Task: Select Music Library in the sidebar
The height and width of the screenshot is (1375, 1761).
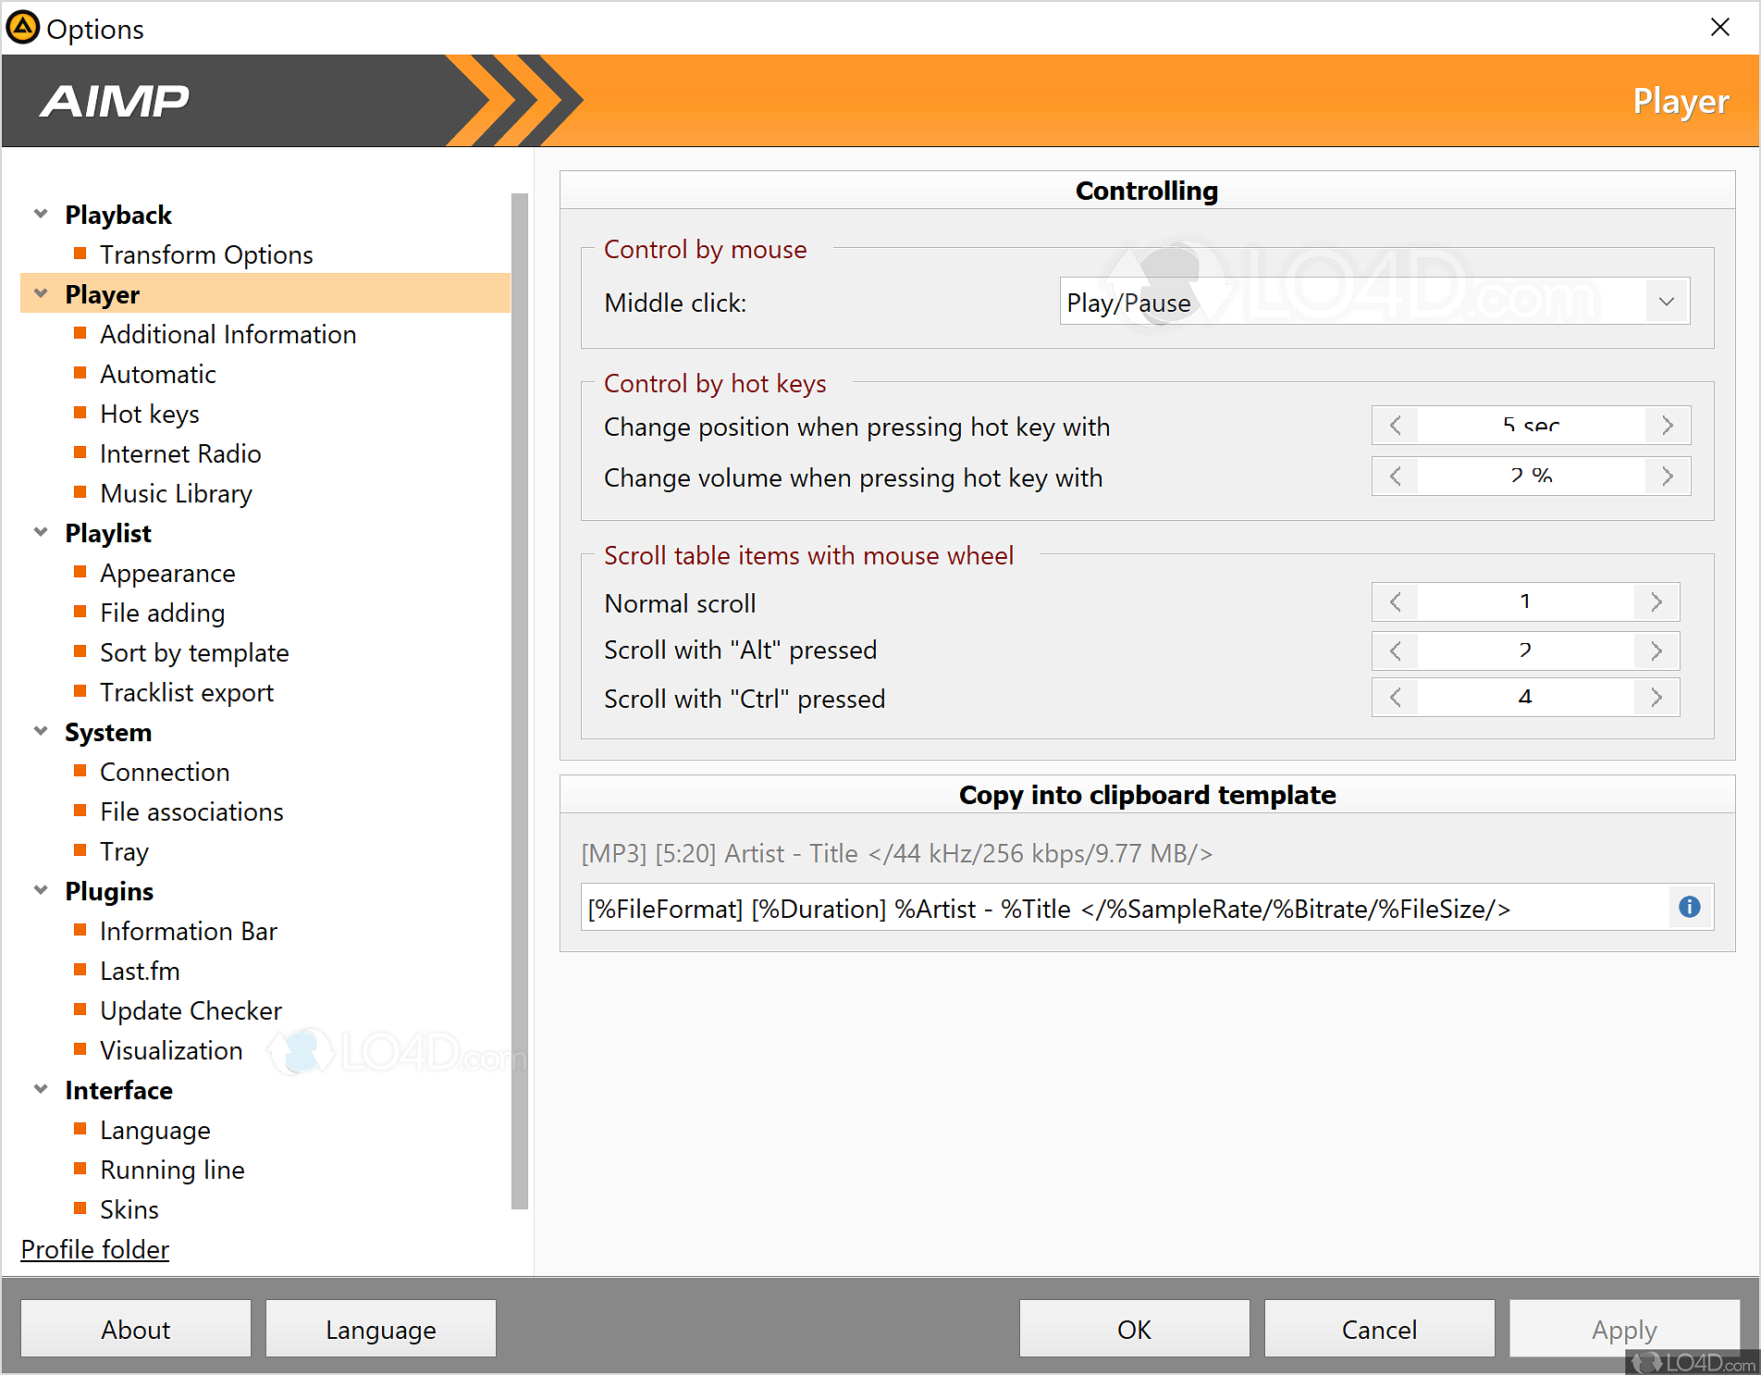Action: tap(176, 493)
